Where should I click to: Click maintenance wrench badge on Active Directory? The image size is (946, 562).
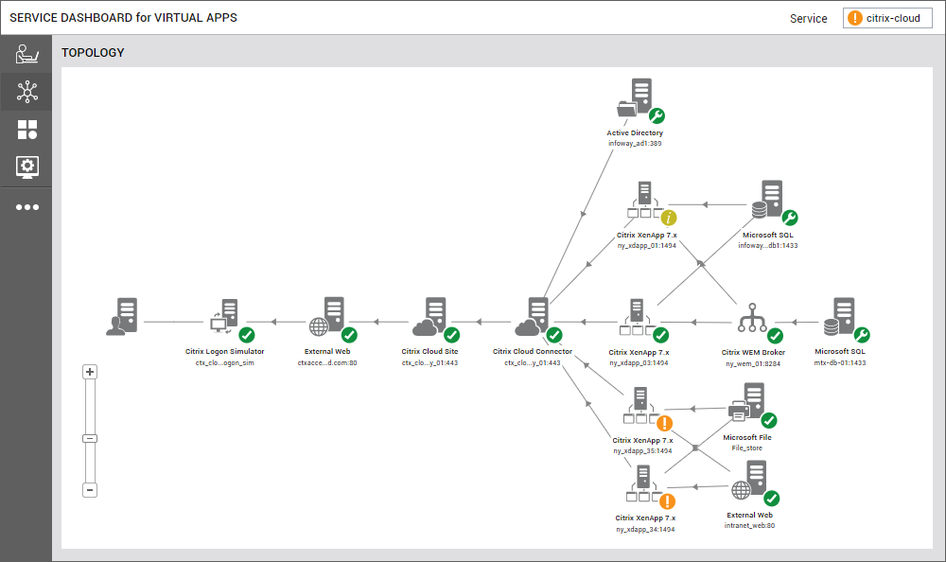[x=657, y=115]
